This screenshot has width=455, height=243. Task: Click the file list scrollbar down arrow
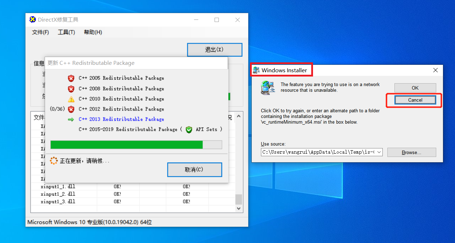pyautogui.click(x=239, y=209)
